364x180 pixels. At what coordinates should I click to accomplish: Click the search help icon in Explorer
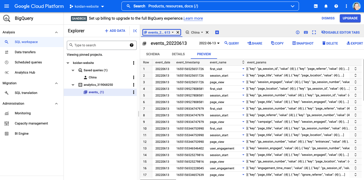pos(132,45)
